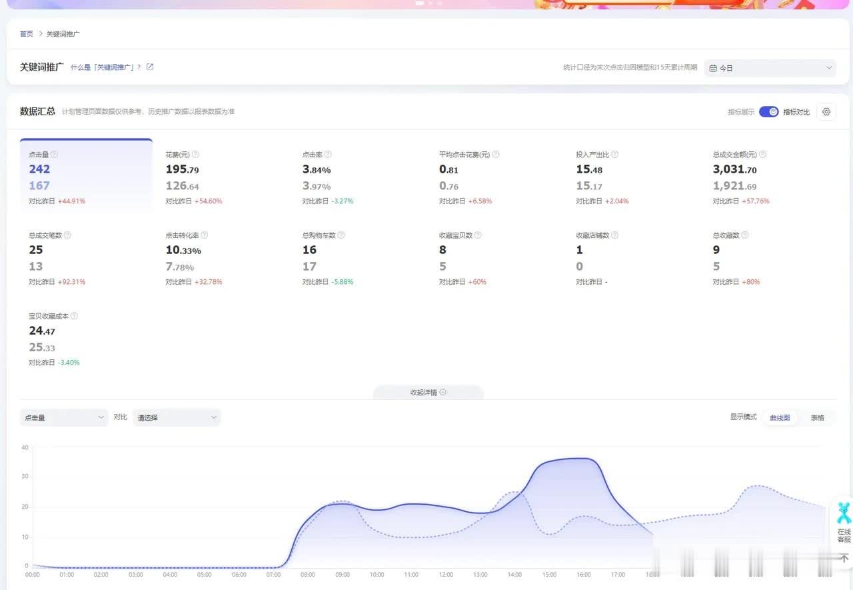Open the 请选择 comparison metric dropdown
This screenshot has height=590, width=853.
click(x=177, y=417)
